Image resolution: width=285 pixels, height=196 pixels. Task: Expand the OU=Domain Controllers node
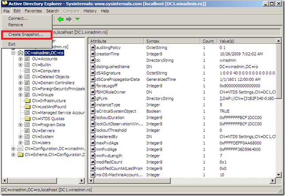point(20,83)
